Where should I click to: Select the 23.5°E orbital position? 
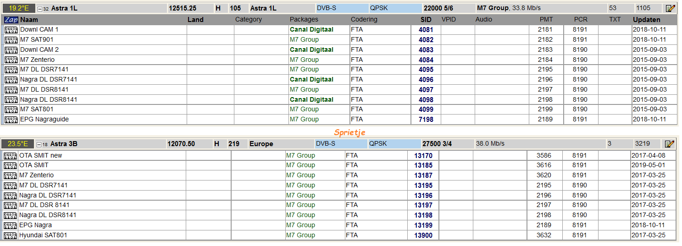17,144
